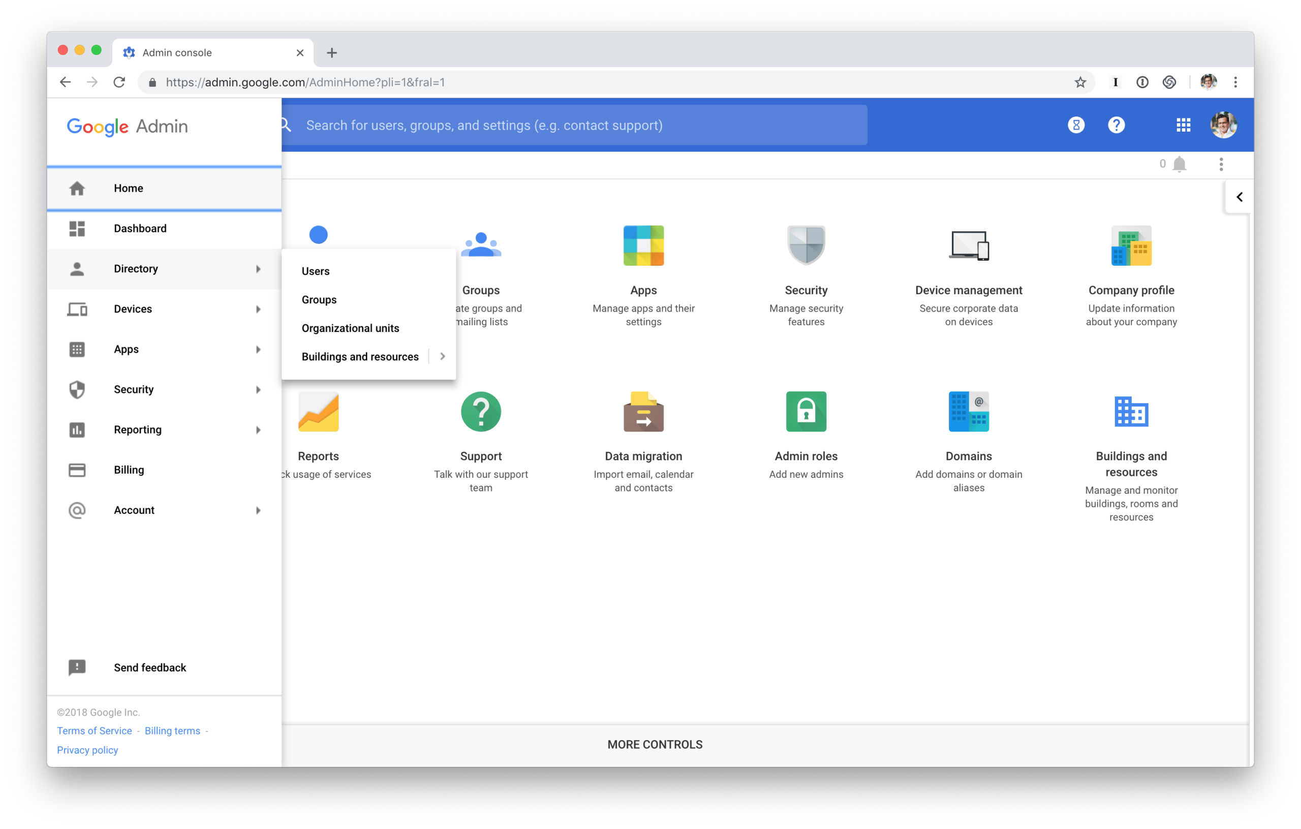
Task: Click the Apps grid icon in sidebar
Action: point(77,349)
